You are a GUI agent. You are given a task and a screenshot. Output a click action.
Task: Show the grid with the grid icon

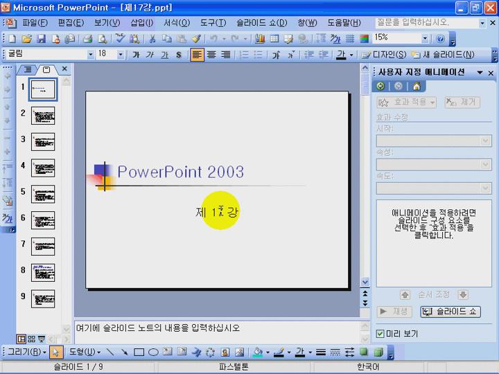(350, 39)
